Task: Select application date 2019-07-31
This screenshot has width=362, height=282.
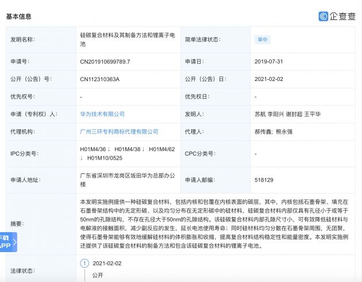Action: [x=269, y=61]
